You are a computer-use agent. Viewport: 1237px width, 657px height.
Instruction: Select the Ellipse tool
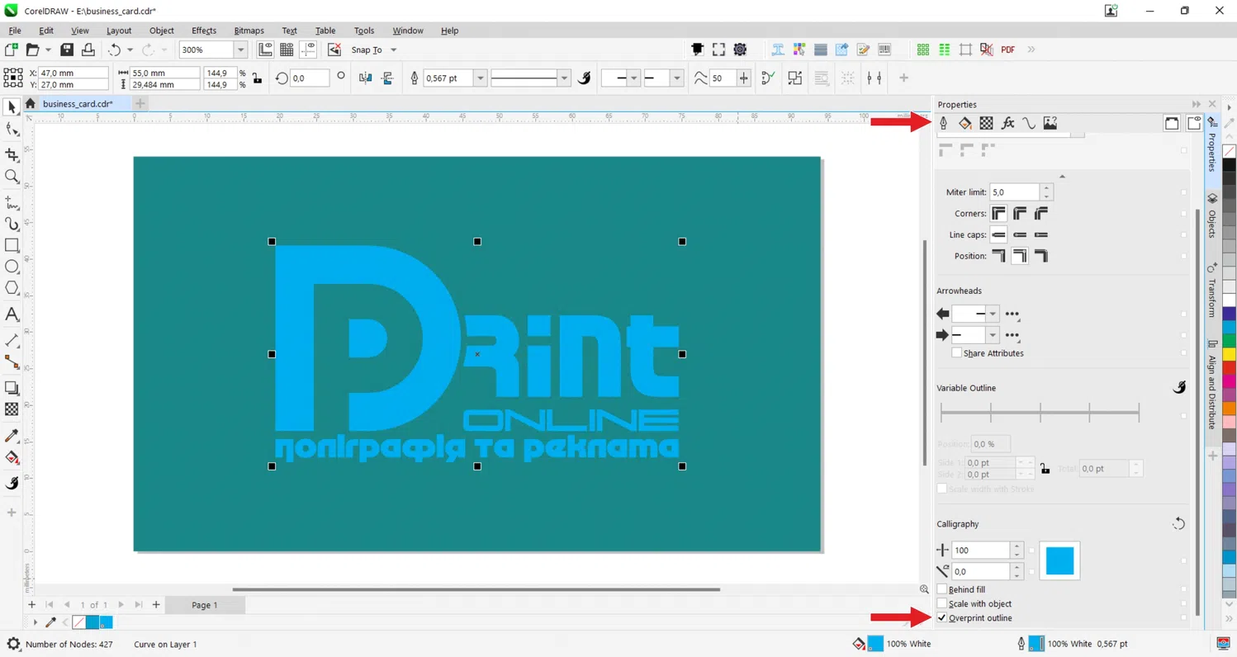[12, 267]
